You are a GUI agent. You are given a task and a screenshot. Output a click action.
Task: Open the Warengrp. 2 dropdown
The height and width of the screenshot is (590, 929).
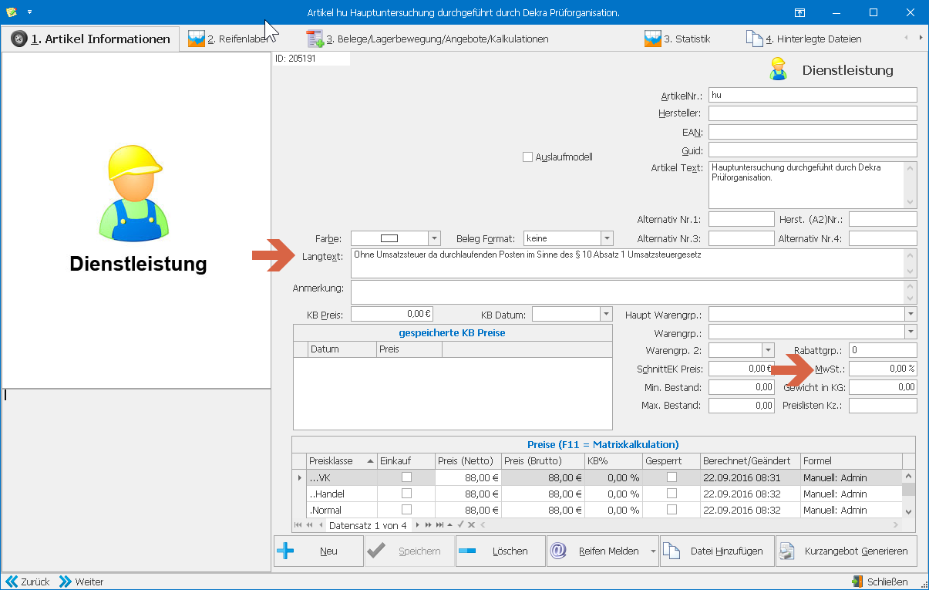coord(768,350)
